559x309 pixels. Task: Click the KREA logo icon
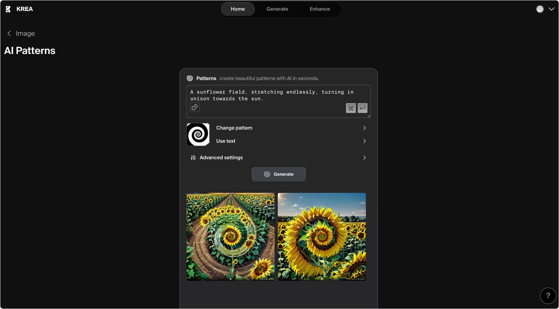coord(8,9)
